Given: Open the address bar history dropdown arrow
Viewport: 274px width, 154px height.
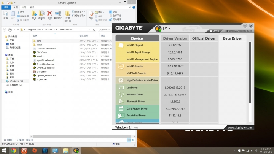Looking at the screenshot, I should (x=90, y=30).
